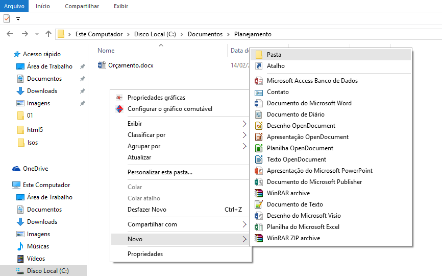The image size is (442, 276).
Task: Click the Texto OpenDocument icon
Action: tap(258, 159)
